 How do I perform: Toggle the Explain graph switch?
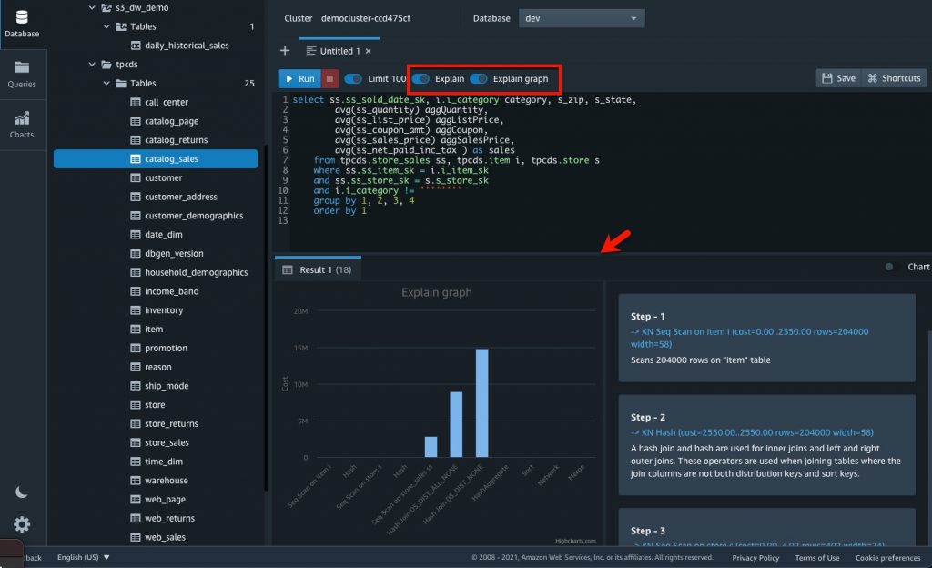pos(479,78)
